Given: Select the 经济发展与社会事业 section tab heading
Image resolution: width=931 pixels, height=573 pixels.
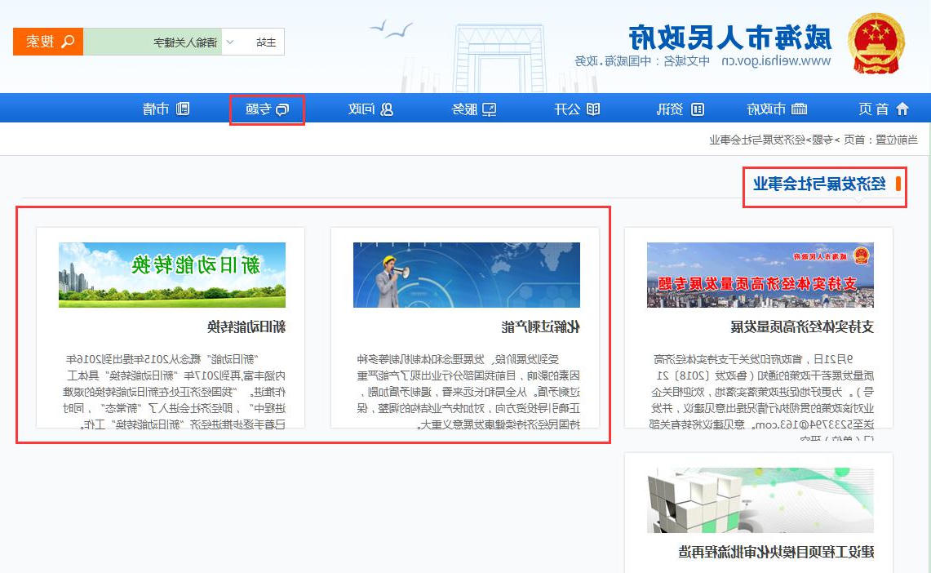Looking at the screenshot, I should tap(820, 184).
